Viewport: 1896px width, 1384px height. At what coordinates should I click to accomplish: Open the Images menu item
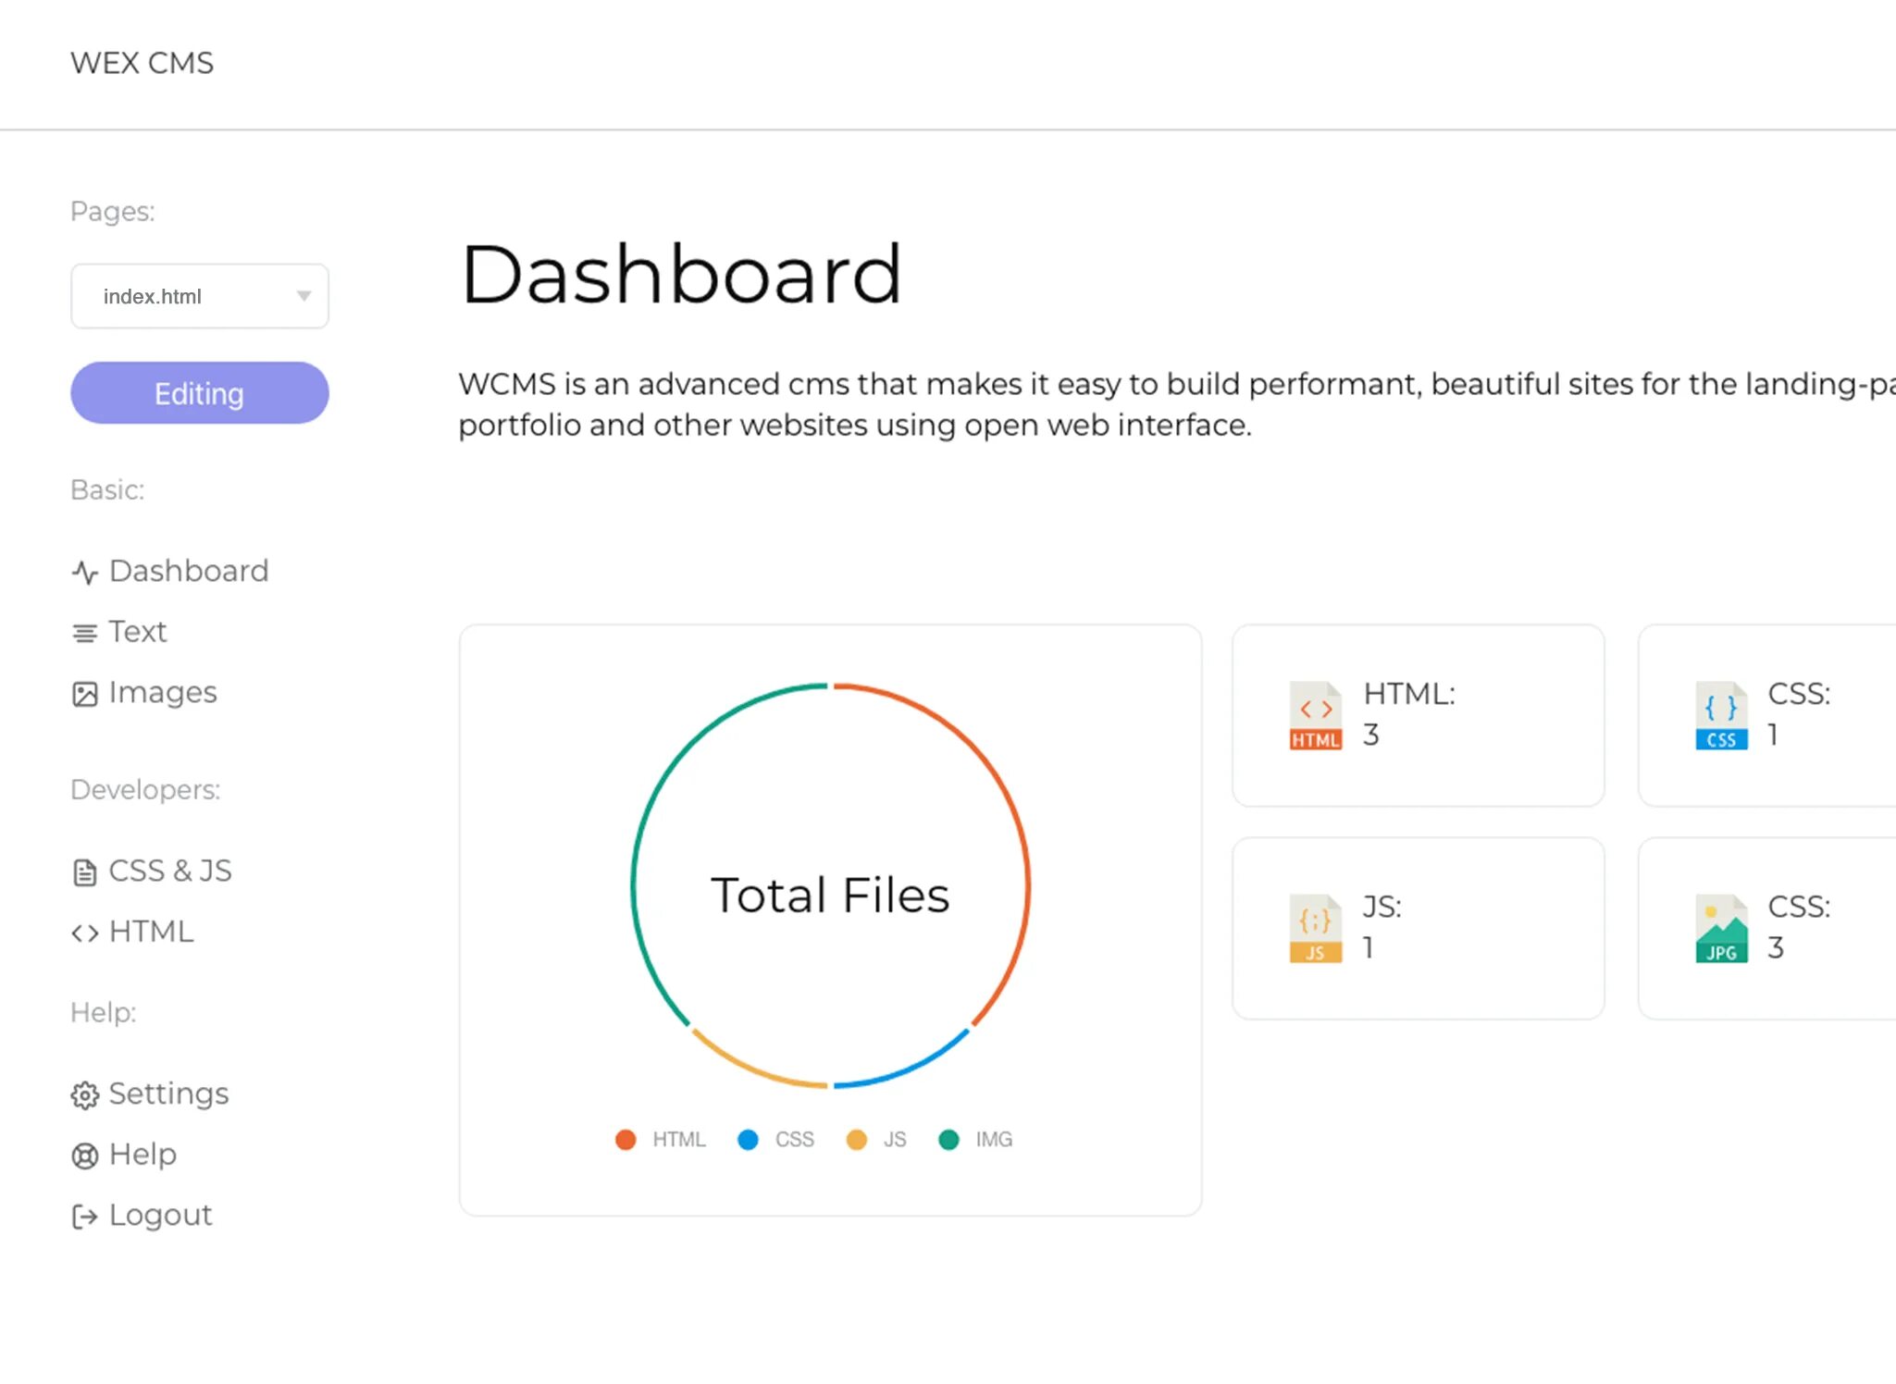click(162, 692)
